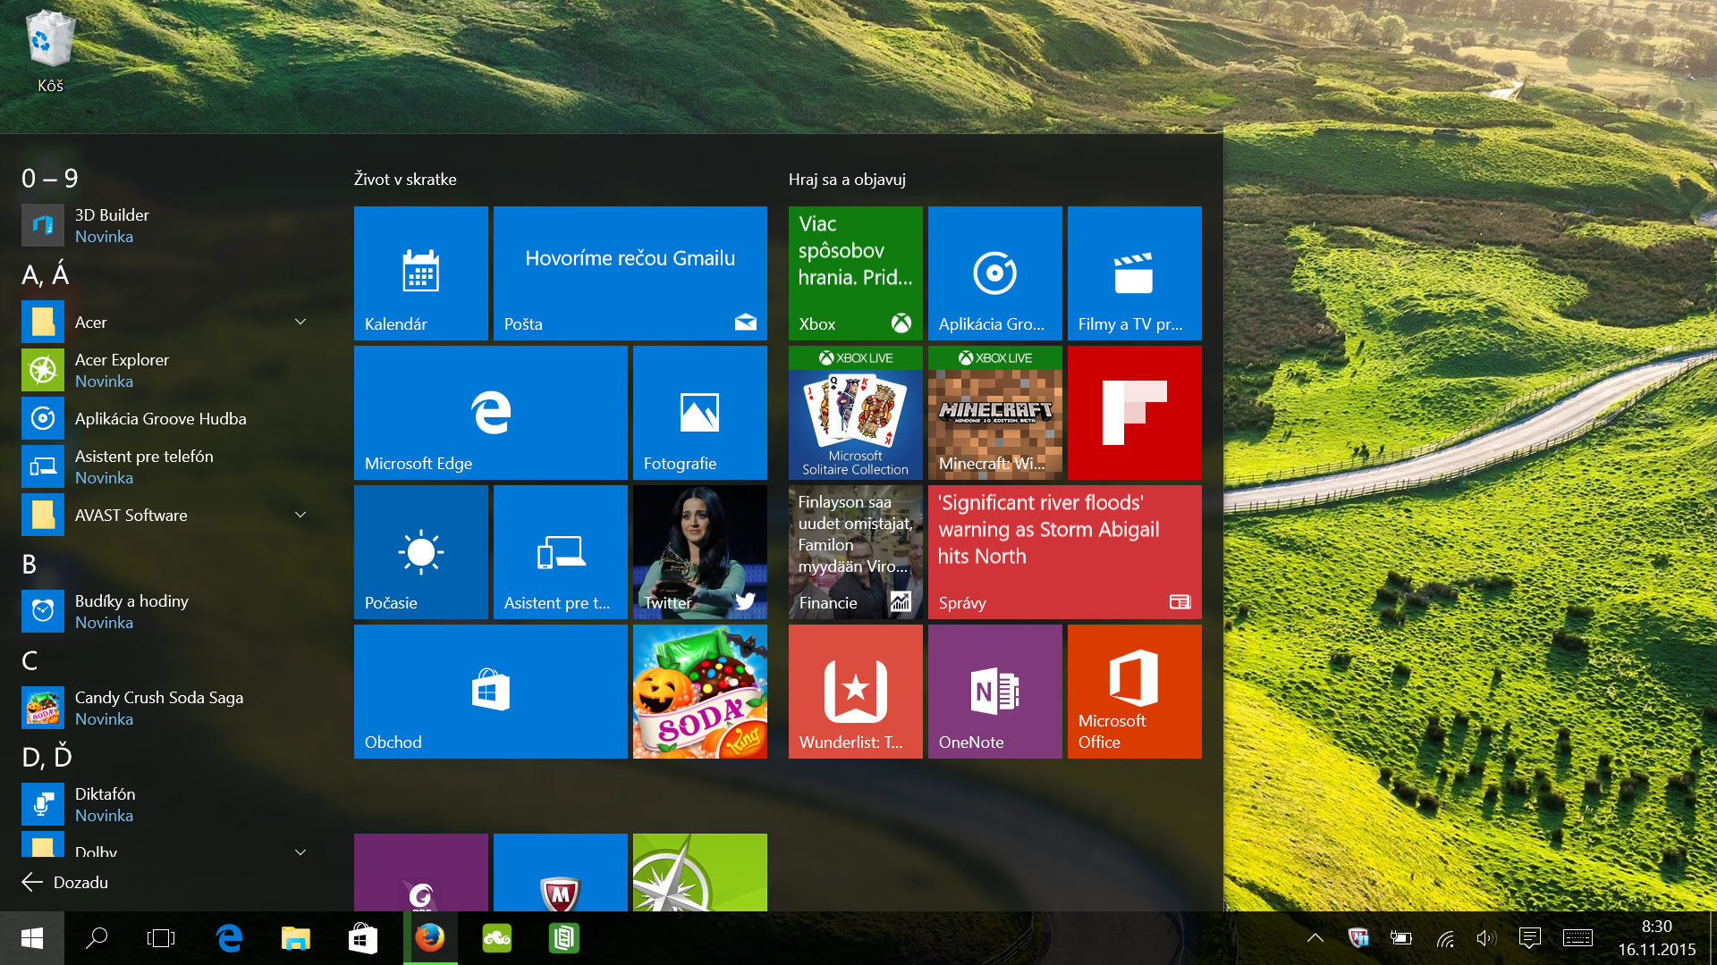Screen dimensions: 1717x965
Task: Open the Financie news tile
Action: [x=856, y=552]
